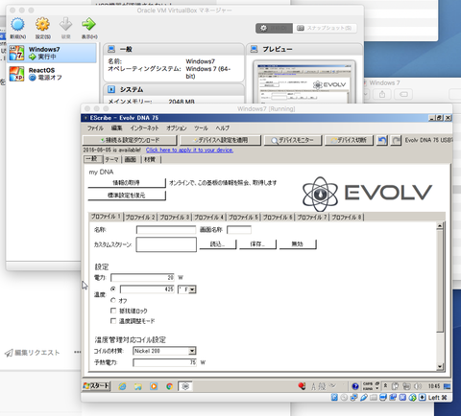Open the インターネット menu in EScribe
The image size is (461, 416).
(x=144, y=128)
